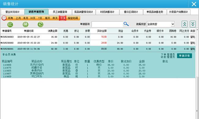Viewport: 199px width, 119px height.
Task: Click the 团购卷 column header
Action: [x=173, y=31]
